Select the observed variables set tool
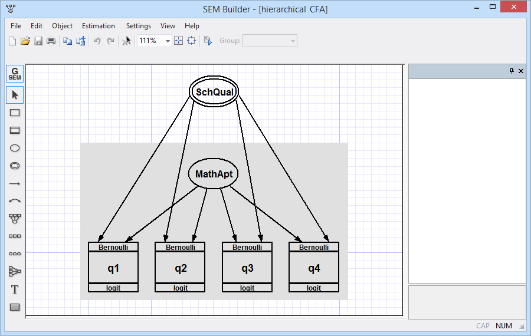The height and width of the screenshot is (336, 531). [x=15, y=236]
